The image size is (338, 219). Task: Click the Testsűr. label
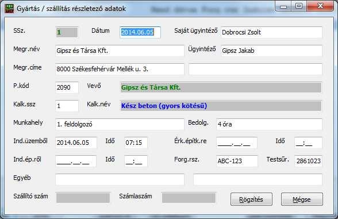pos(278,159)
